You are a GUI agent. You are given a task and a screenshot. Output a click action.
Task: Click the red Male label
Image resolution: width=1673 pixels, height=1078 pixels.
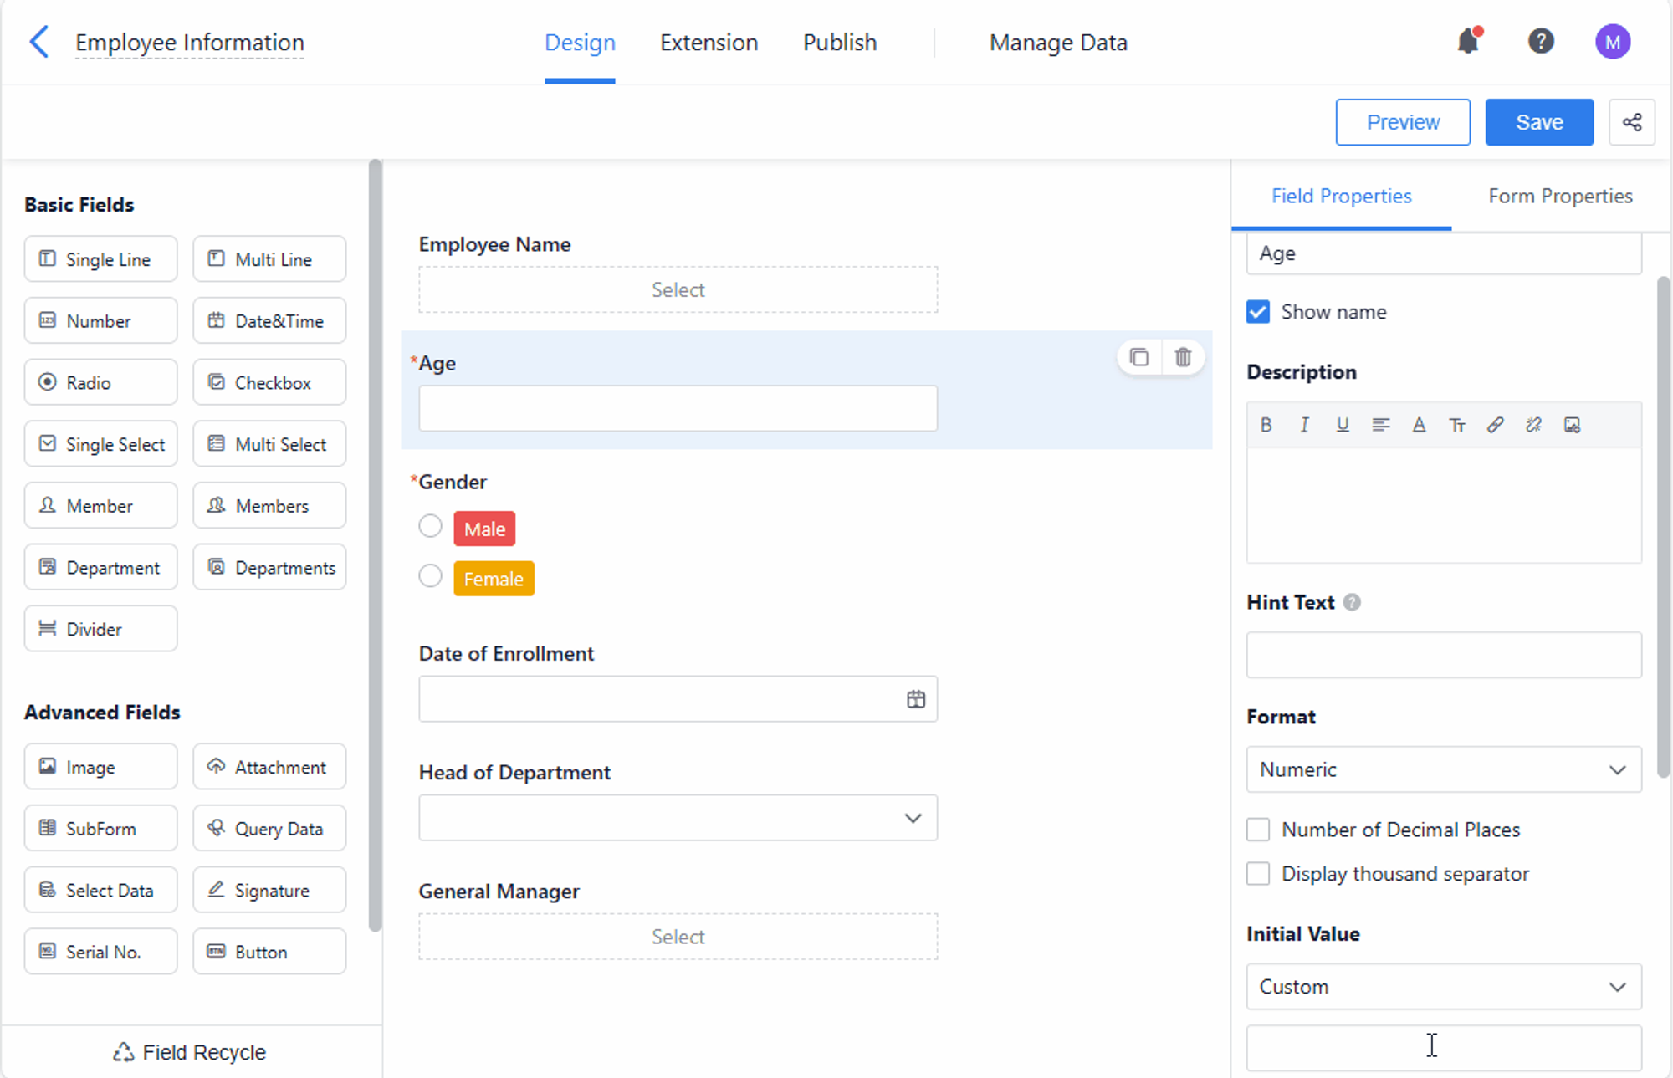tap(484, 529)
